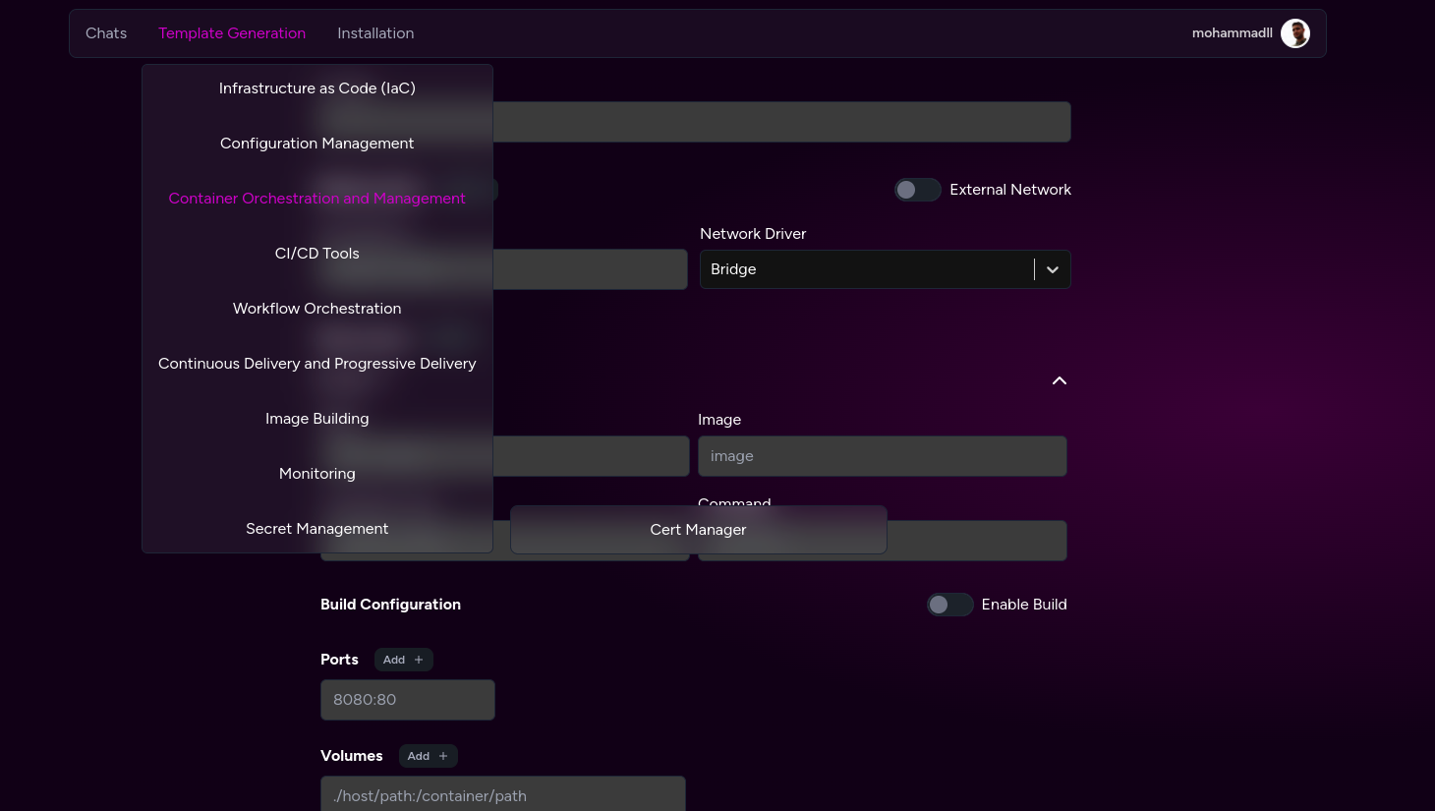Viewport: 1435px width, 811px height.
Task: Add a new port entry
Action: coord(403,660)
